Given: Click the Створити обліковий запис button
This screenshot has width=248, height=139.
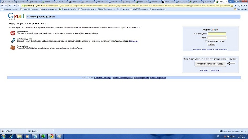Looking at the screenshot, I should click(x=210, y=64).
